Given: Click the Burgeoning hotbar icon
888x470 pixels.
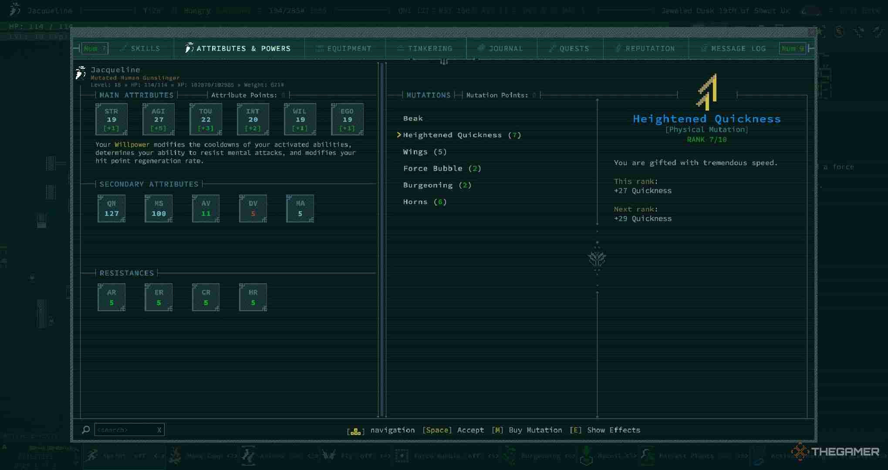Looking at the screenshot, I should pos(509,456).
